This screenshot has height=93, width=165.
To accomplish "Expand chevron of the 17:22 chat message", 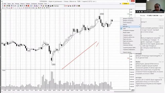I will coord(163,78).
